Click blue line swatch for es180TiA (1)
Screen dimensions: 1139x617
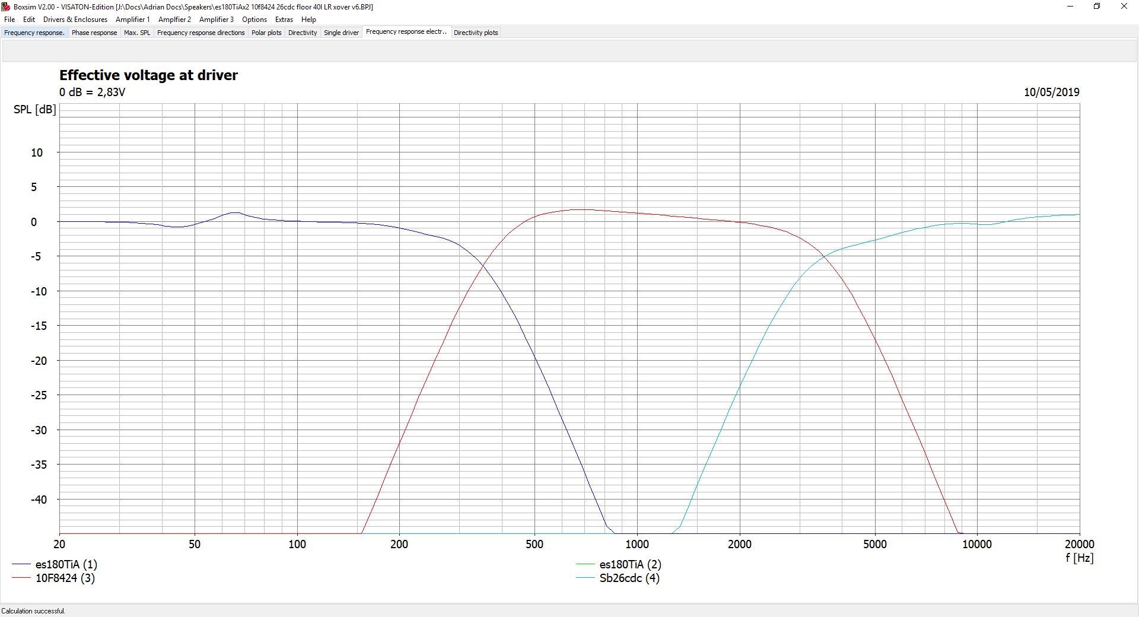(x=21, y=564)
